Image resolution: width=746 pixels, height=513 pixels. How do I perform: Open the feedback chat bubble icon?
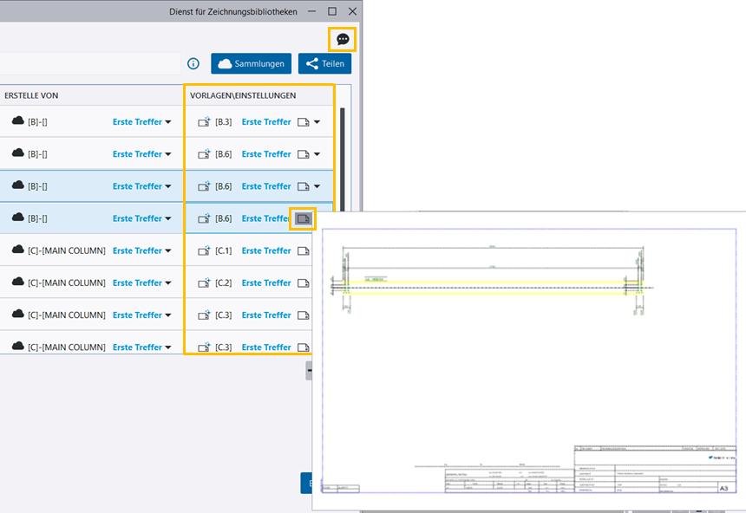pos(343,39)
